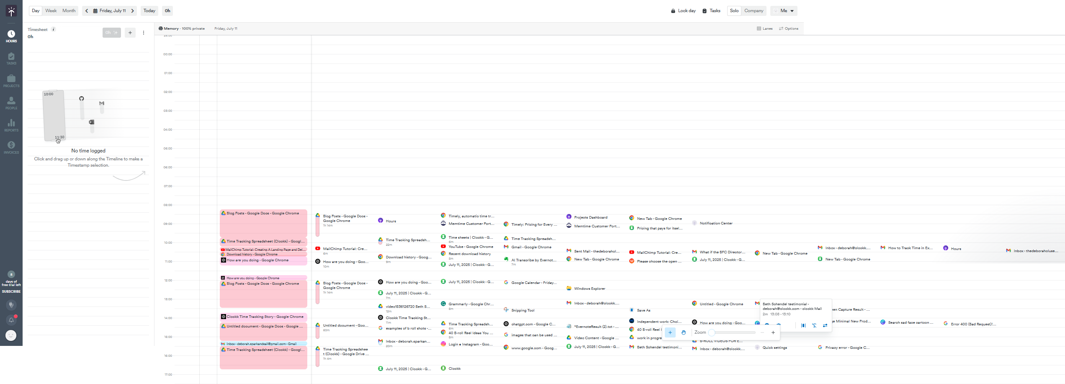Screen dimensions: 1065x384
Task: Open the user avatar at sidebar bottom
Action: [11, 335]
